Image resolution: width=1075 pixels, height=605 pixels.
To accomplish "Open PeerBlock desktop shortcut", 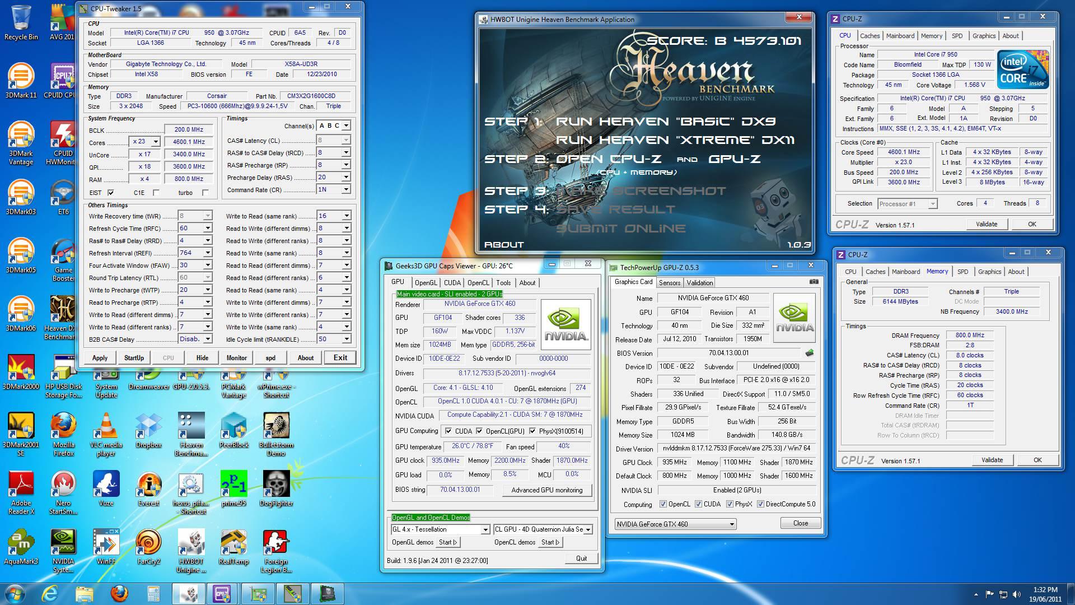I will click(x=233, y=430).
